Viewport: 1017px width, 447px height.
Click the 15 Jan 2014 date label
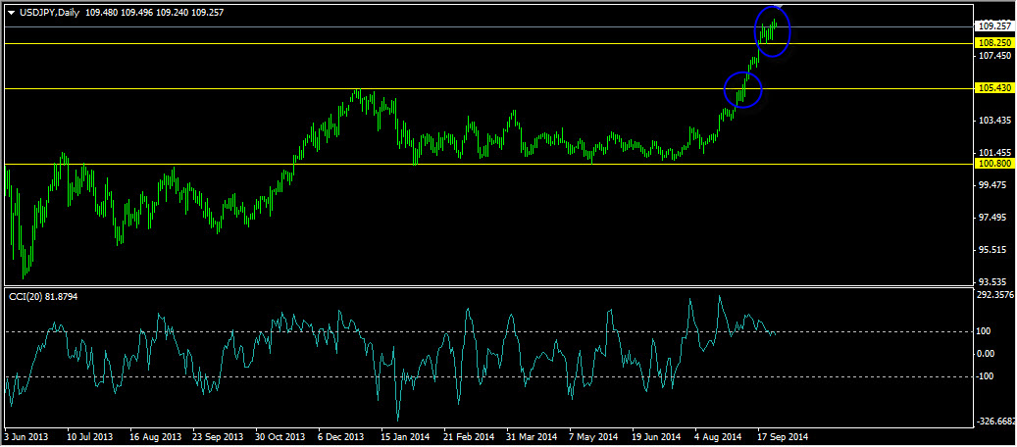point(405,436)
